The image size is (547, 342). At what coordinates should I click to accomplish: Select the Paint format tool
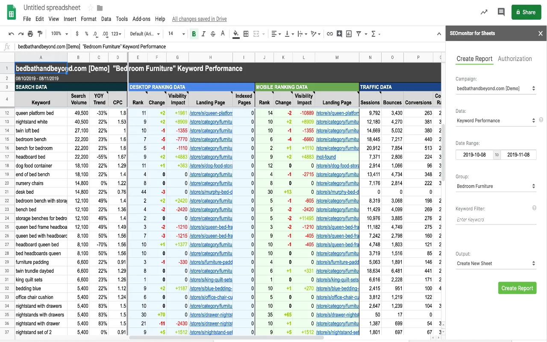[41, 33]
